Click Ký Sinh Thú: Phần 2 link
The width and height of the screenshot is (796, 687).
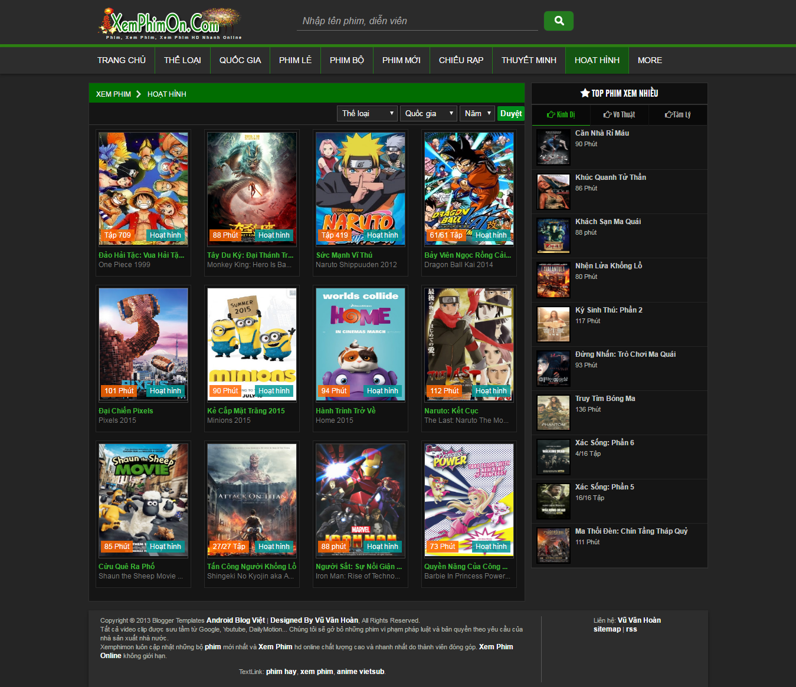tap(609, 310)
